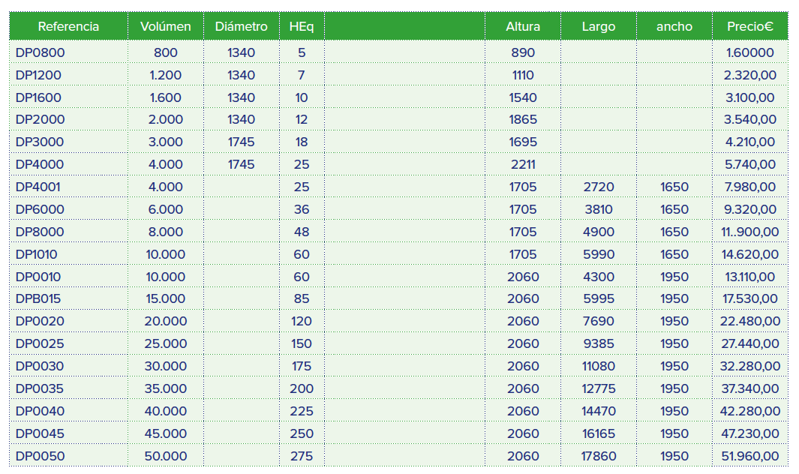Click the price 11..900,00 cell
Viewport: 799px width, 474px height.
pyautogui.click(x=749, y=232)
